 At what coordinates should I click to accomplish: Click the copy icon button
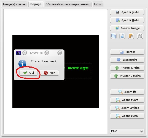113,36
